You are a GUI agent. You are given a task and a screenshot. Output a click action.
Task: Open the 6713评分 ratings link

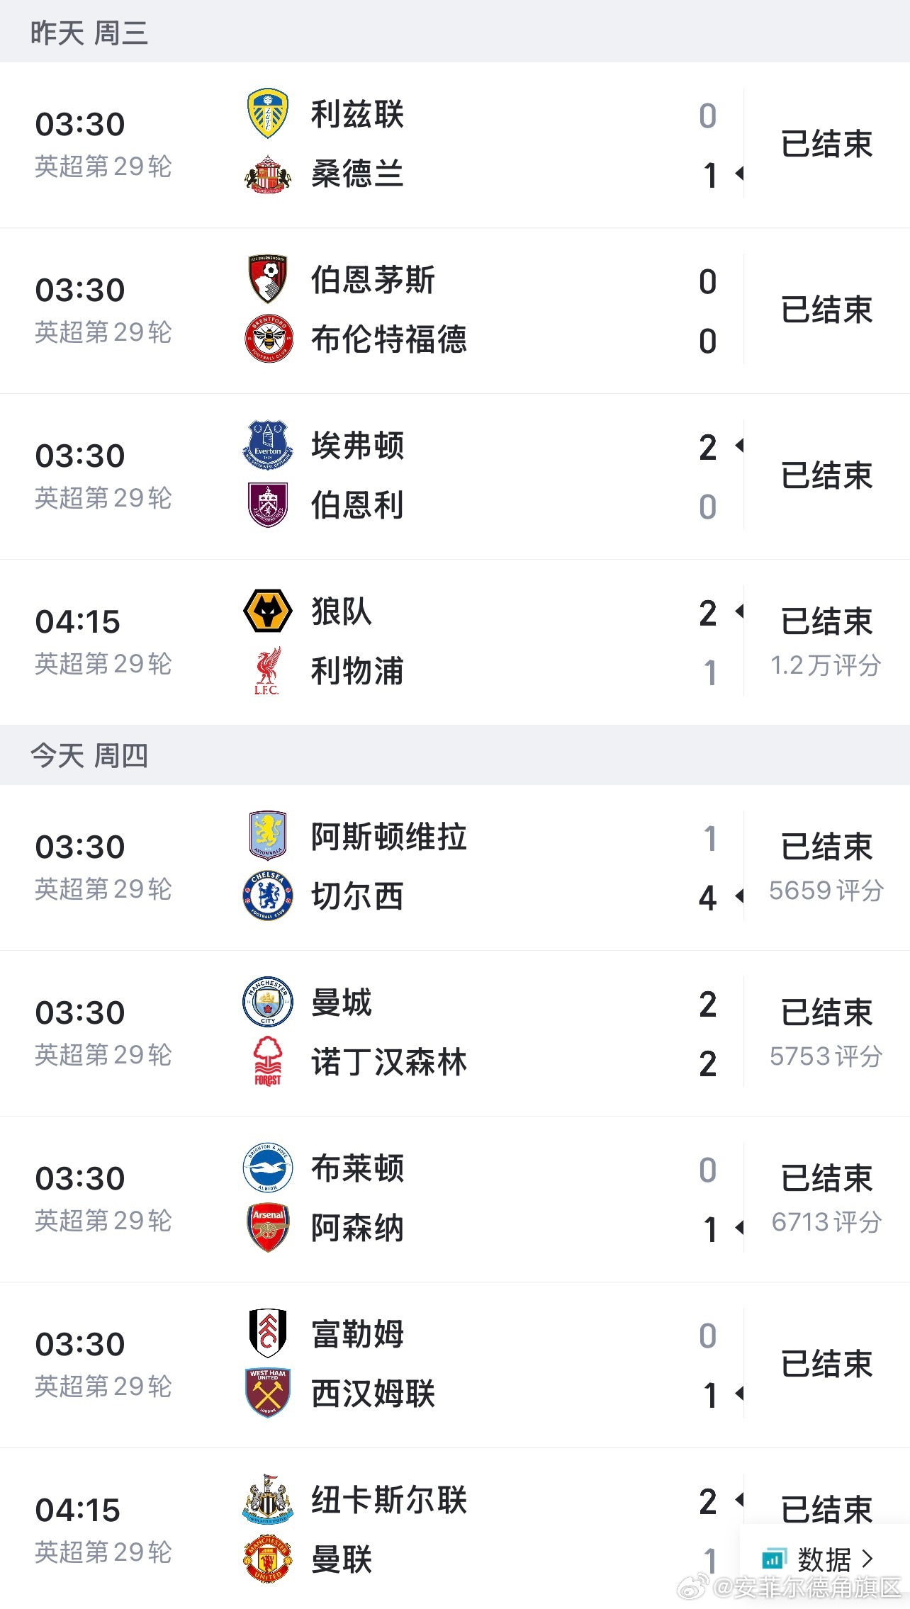826,1222
